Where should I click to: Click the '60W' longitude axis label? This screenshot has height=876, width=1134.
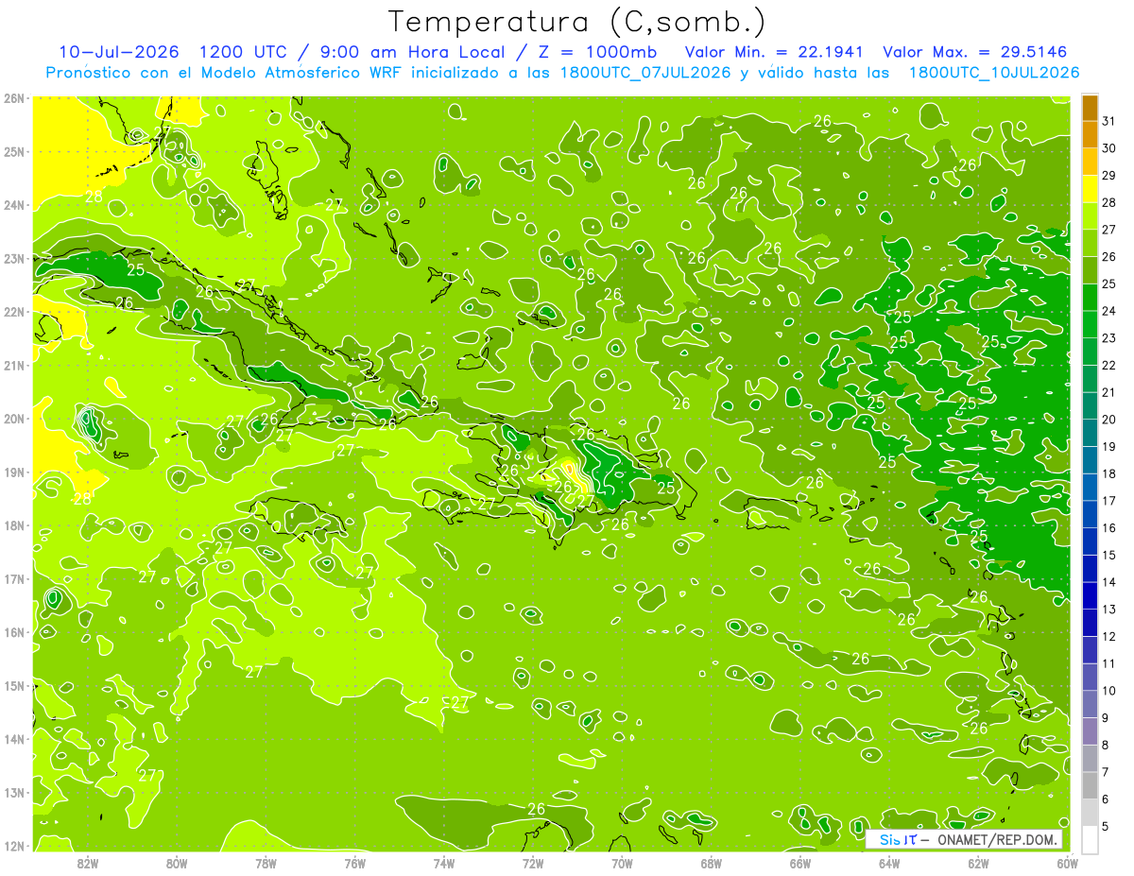coord(1068,864)
